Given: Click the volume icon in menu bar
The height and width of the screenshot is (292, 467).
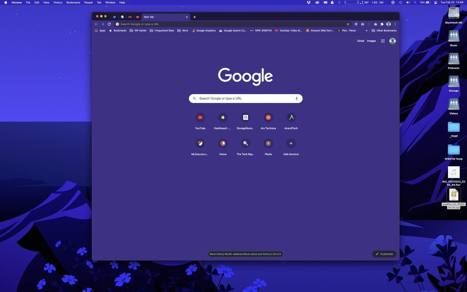Looking at the screenshot, I should (408, 2).
